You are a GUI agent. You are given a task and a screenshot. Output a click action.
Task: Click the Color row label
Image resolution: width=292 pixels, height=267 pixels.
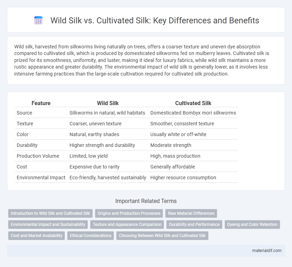click(x=23, y=134)
